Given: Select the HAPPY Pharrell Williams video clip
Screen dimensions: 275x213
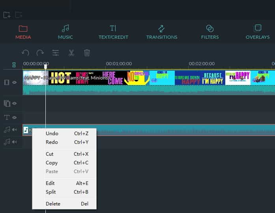Looking at the screenshot, I should click(149, 82).
